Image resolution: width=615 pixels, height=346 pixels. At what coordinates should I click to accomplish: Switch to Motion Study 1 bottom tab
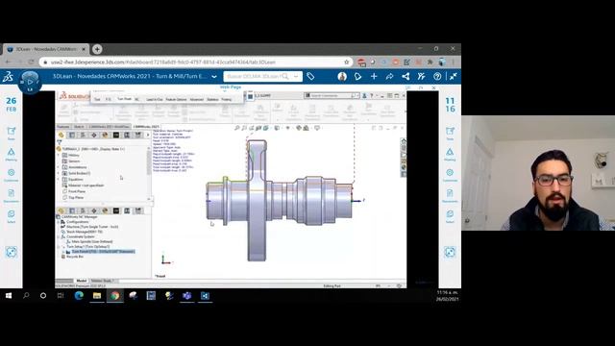[x=103, y=281]
